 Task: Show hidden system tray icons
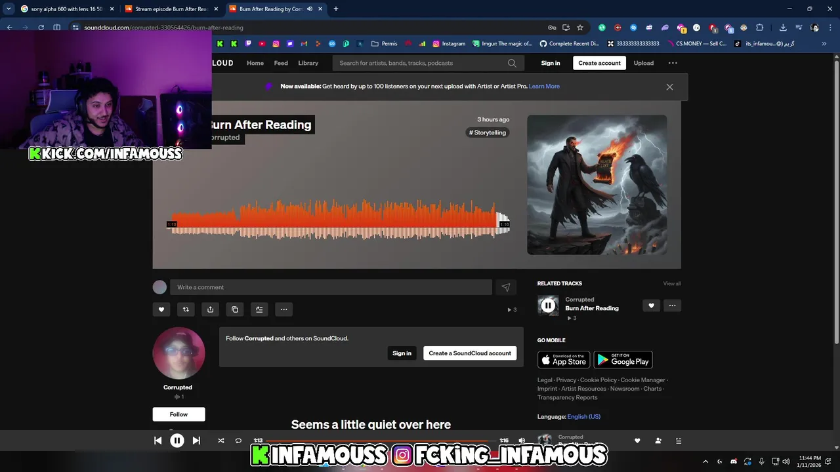click(705, 462)
